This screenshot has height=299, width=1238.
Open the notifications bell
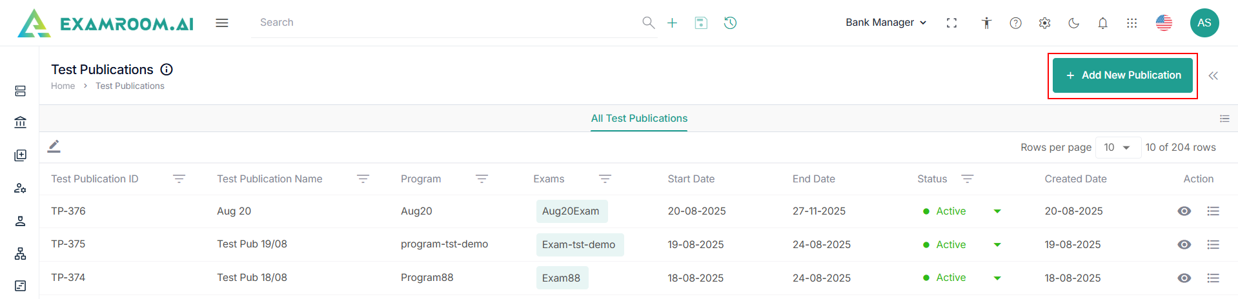1102,23
